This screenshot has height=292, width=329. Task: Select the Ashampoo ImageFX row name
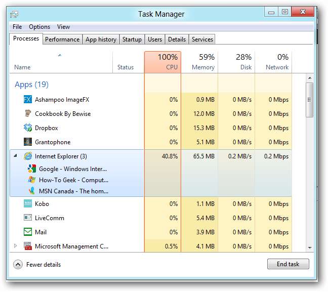tap(62, 99)
